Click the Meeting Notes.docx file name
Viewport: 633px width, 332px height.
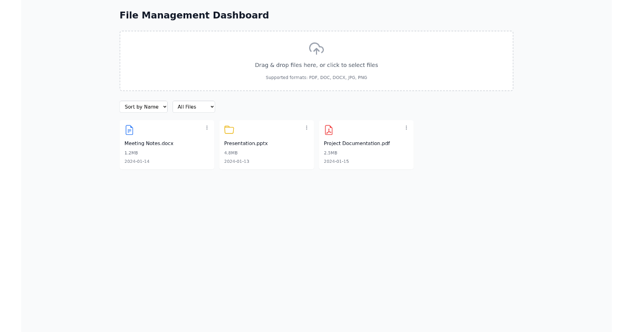coord(149,143)
